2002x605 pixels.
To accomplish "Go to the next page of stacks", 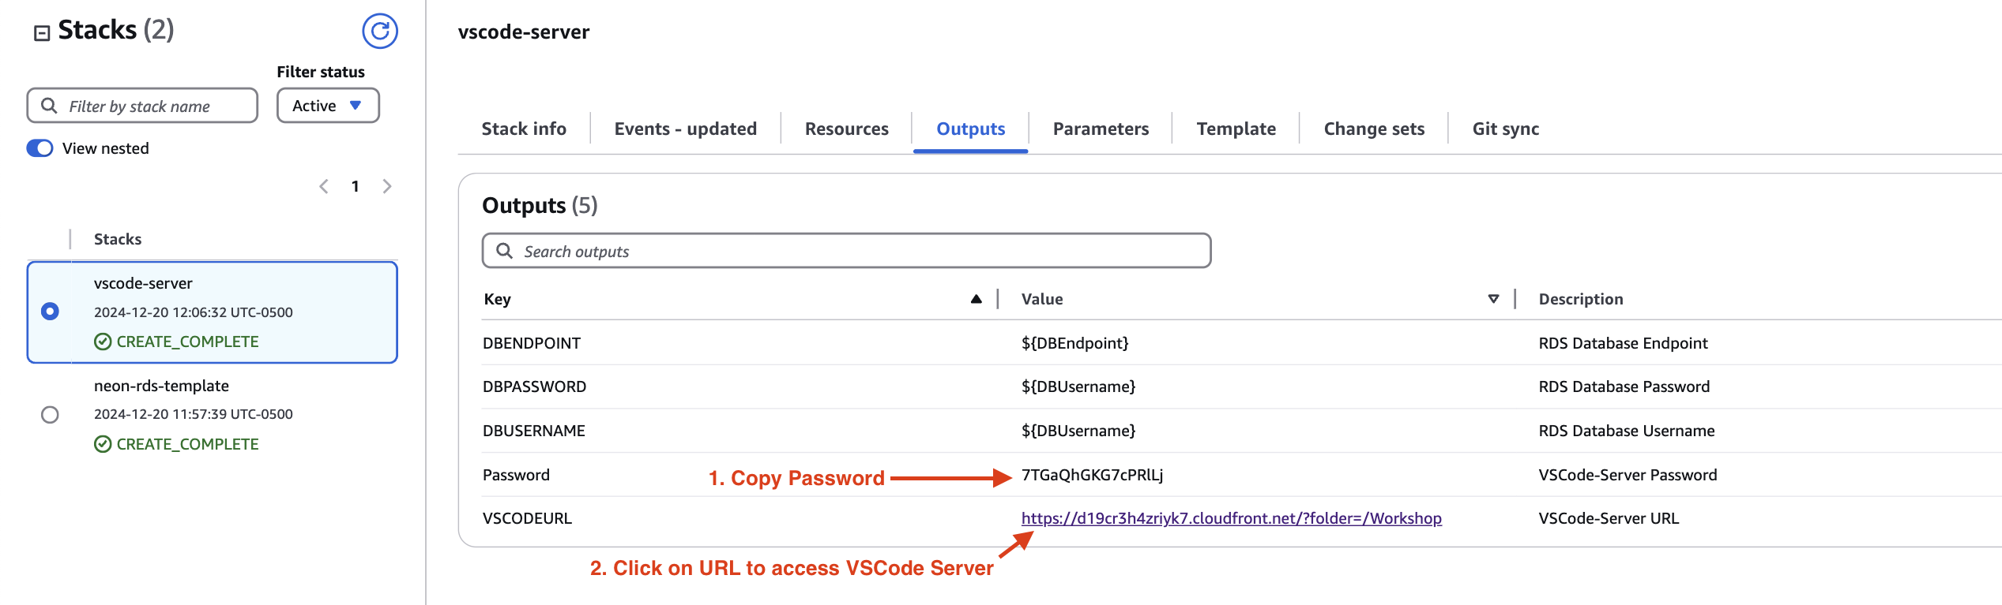I will [387, 186].
